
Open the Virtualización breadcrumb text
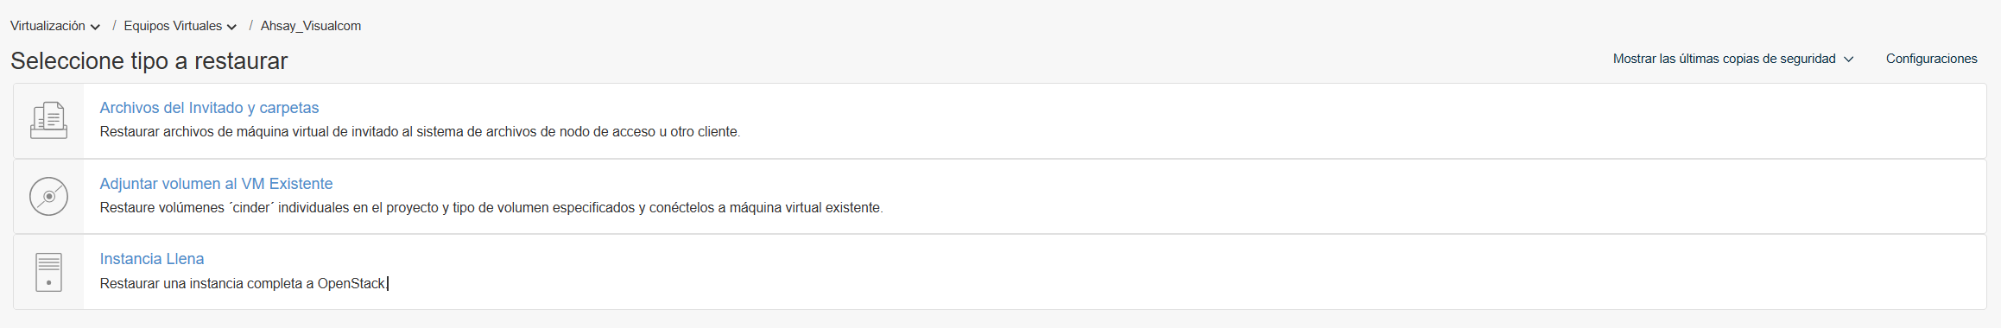[x=47, y=26]
